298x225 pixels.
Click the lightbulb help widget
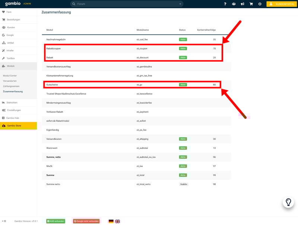pyautogui.click(x=288, y=202)
